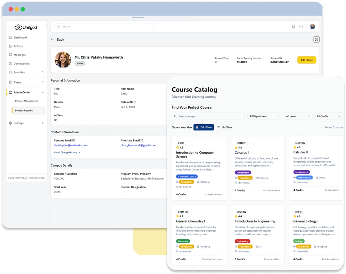Click the Engineering tag
This screenshot has width=346, height=274.
pyautogui.click(x=242, y=241)
